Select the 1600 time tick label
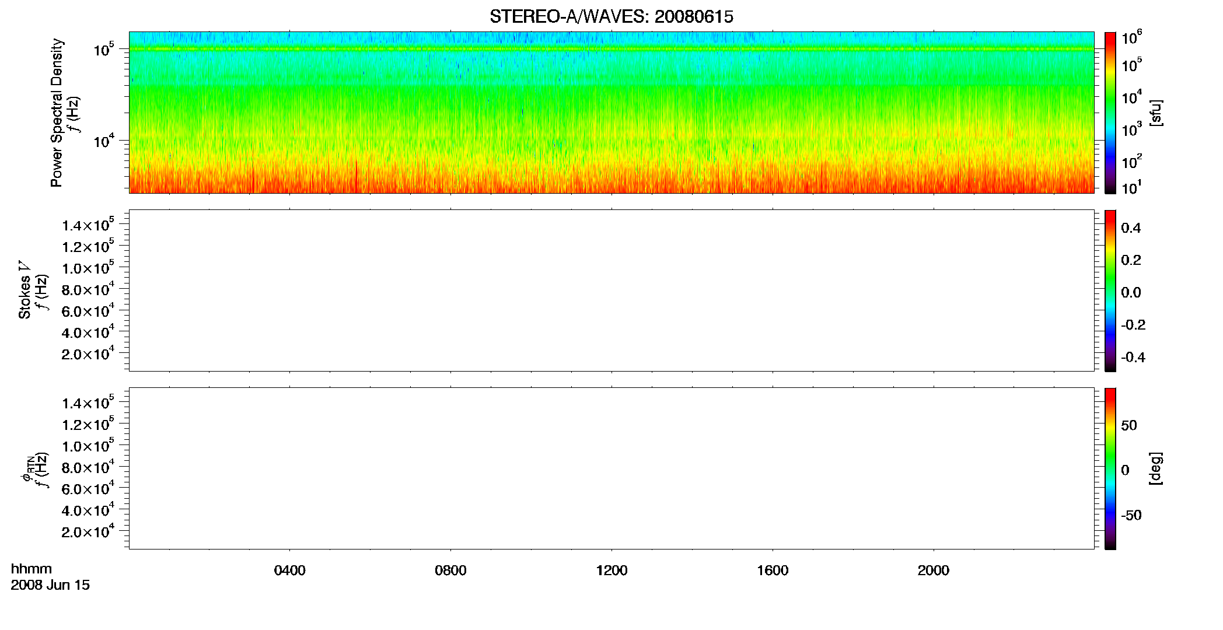The width and height of the screenshot is (1223, 630). click(x=773, y=570)
